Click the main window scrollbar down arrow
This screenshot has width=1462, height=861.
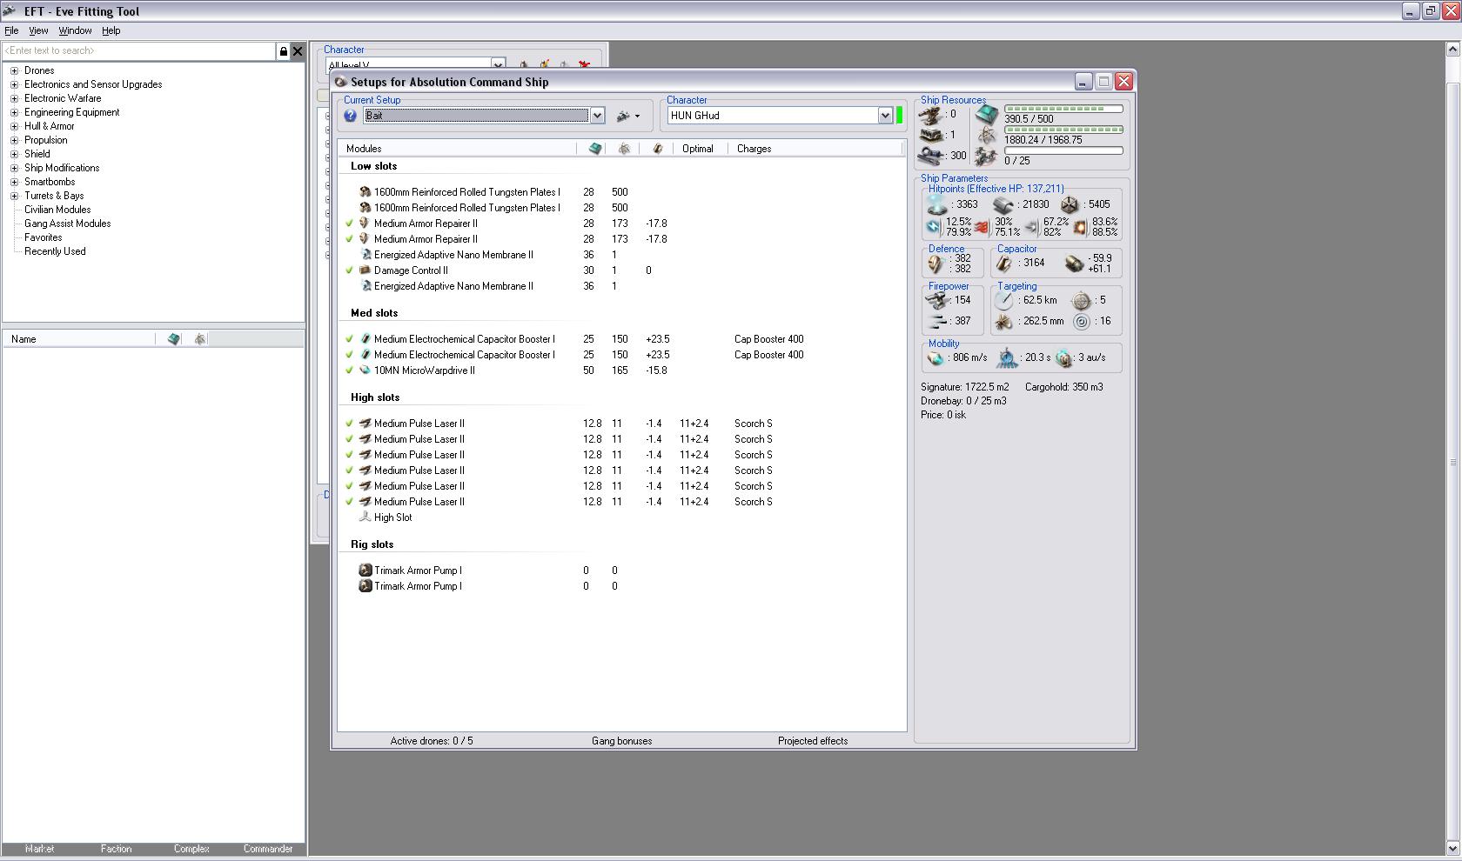[x=1452, y=848]
